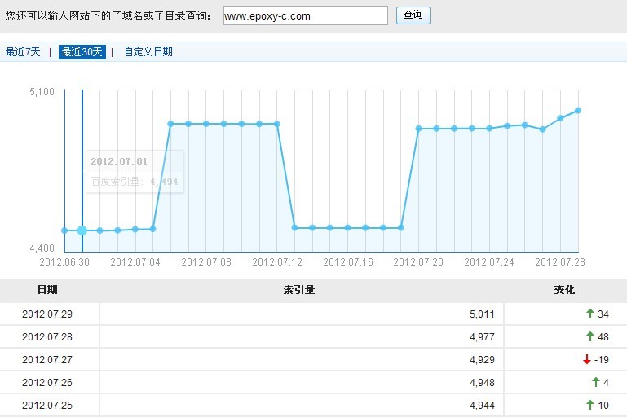Viewport: 627px width, 417px height.
Task: Open the 自定义日期 custom date option
Action: [148, 52]
